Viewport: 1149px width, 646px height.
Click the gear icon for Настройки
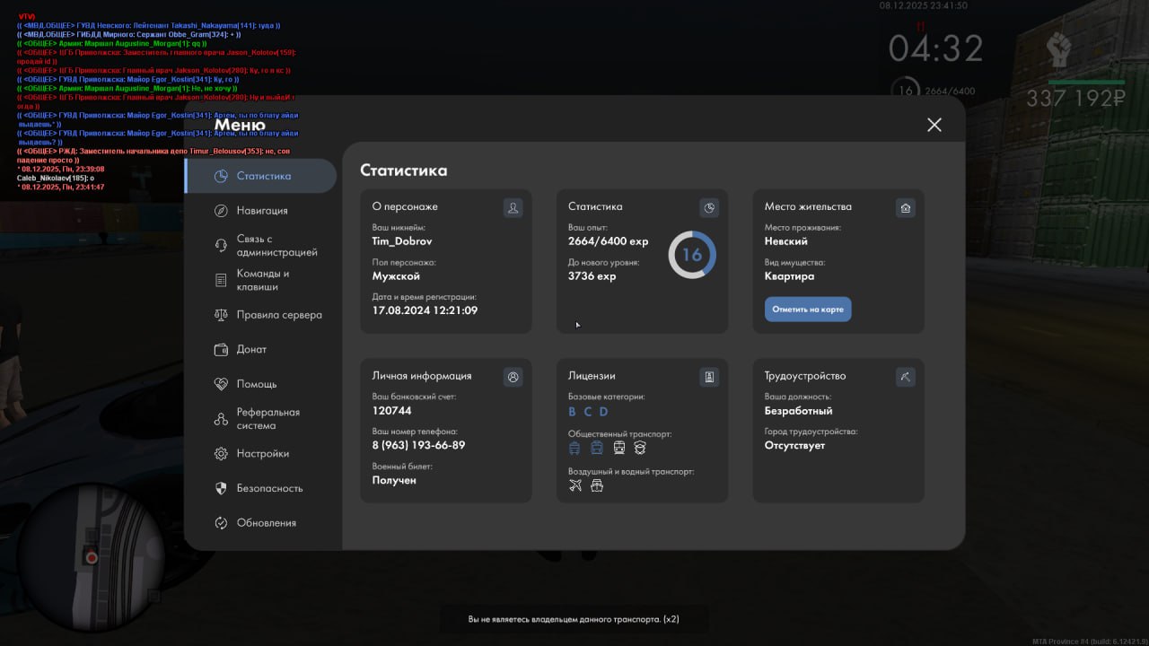(x=221, y=454)
